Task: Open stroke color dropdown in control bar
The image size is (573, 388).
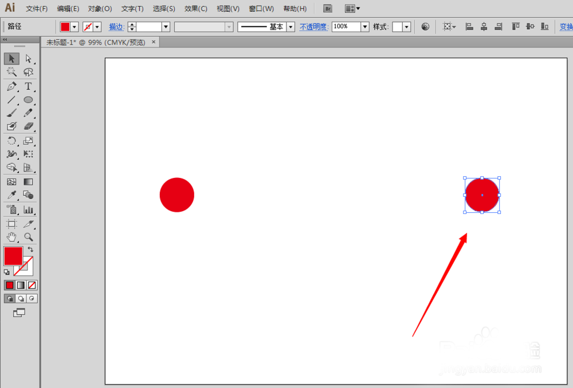Action: pyautogui.click(x=97, y=27)
